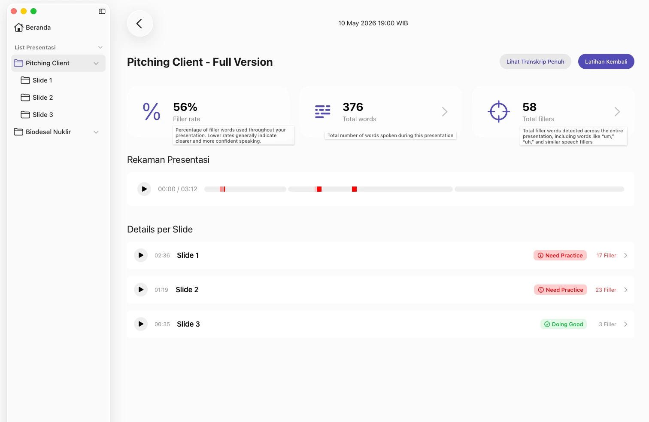Viewport: 649px width, 422px height.
Task: Click the Total words lines icon
Action: [x=322, y=111]
